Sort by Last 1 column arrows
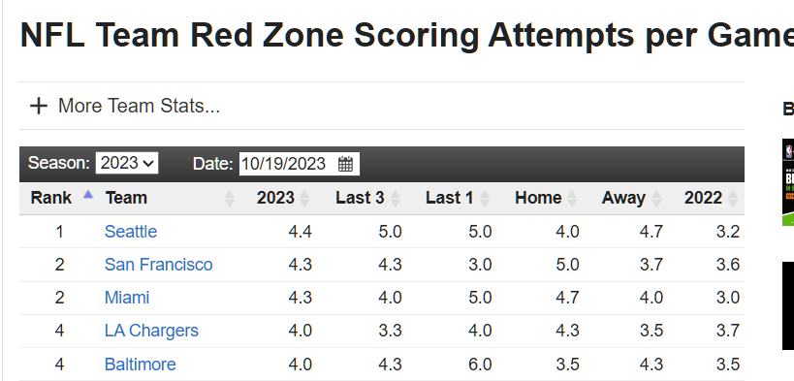The image size is (794, 381). (x=485, y=198)
